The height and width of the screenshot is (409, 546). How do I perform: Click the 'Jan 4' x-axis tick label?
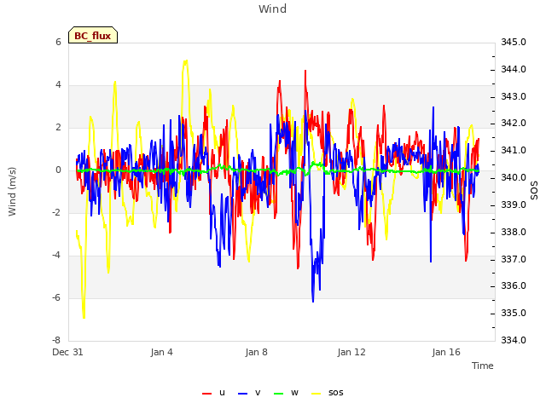161,352
